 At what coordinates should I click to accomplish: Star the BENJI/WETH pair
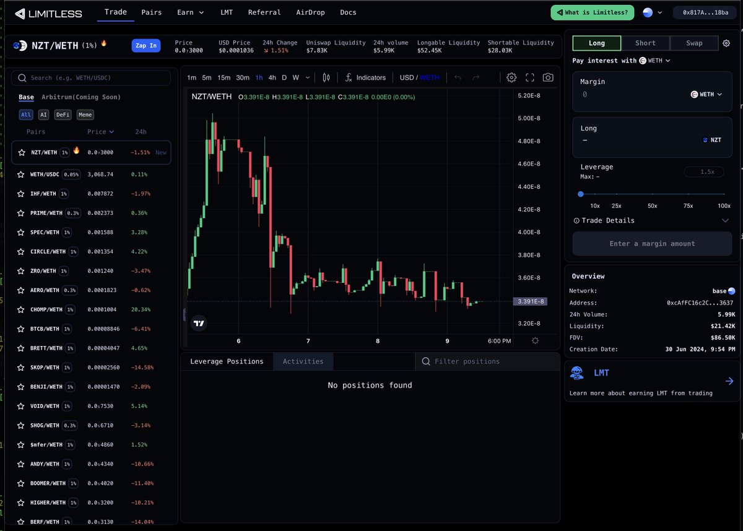22,387
